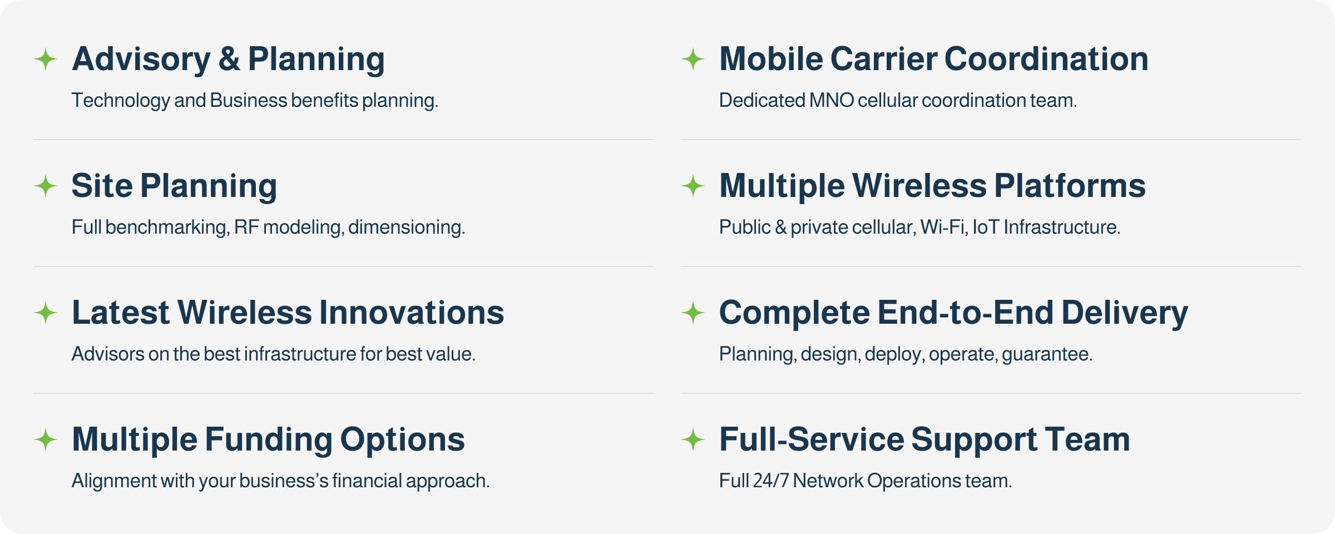This screenshot has width=1335, height=534.
Task: Click the sparkle icon beside Latest Wireless Innovations
Action: click(x=46, y=313)
